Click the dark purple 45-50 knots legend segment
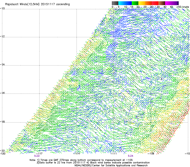The image size is (190, 167). (175, 3)
